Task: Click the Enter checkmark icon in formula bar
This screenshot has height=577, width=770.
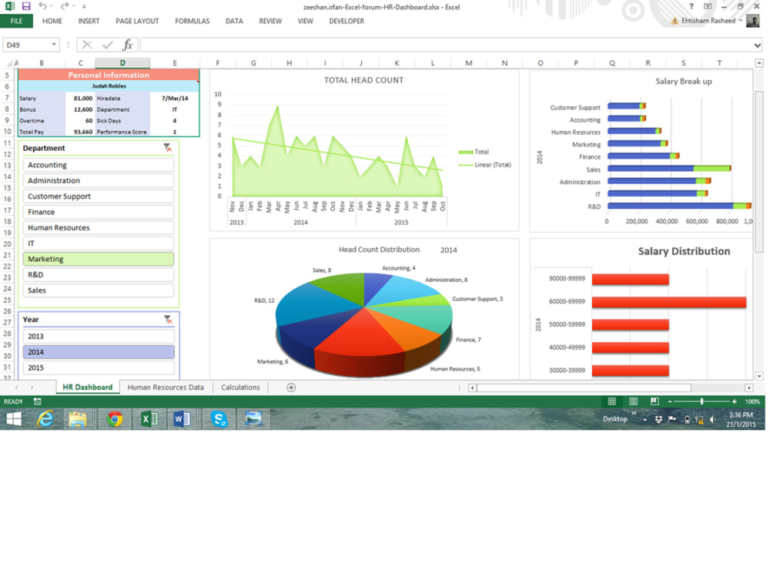Action: click(x=107, y=45)
